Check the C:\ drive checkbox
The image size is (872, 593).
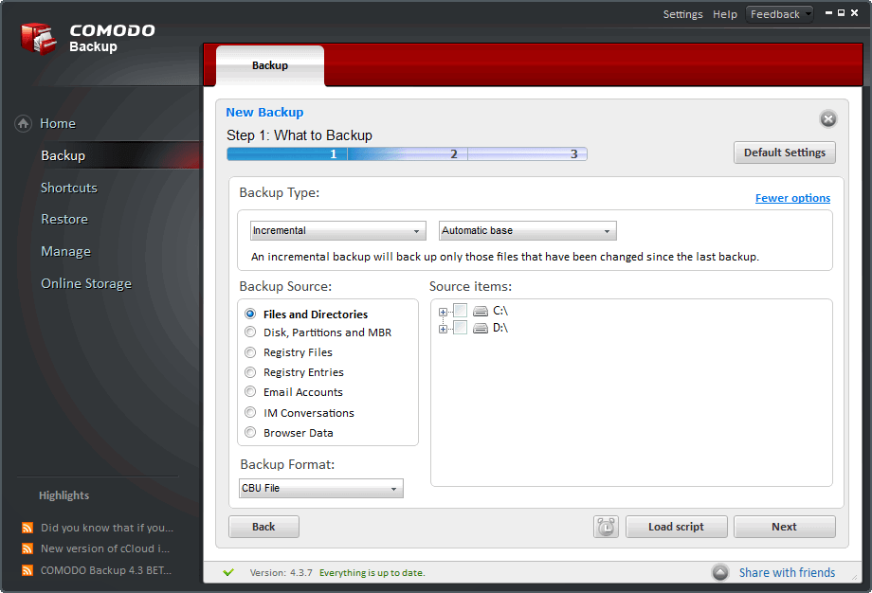pos(461,310)
